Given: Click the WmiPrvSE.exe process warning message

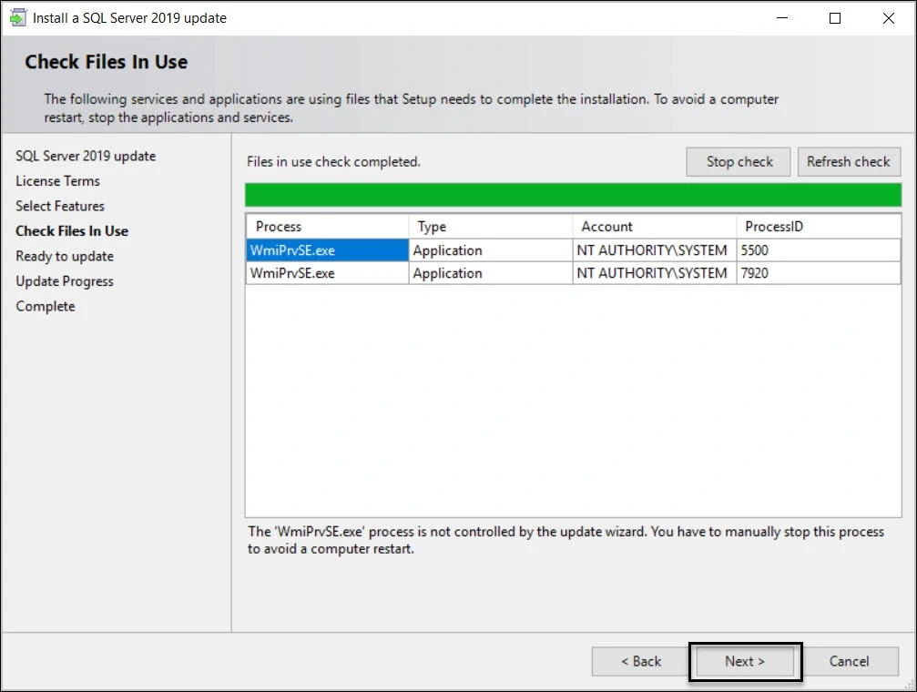Looking at the screenshot, I should pos(565,540).
